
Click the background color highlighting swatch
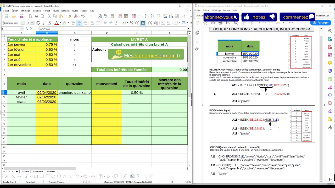[x=64, y=23]
